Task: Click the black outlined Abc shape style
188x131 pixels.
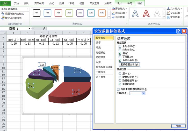Action: [37, 13]
